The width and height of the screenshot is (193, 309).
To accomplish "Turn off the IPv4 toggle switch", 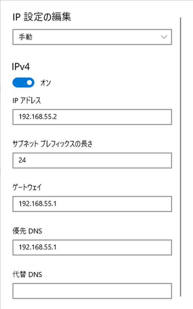I will 24,83.
